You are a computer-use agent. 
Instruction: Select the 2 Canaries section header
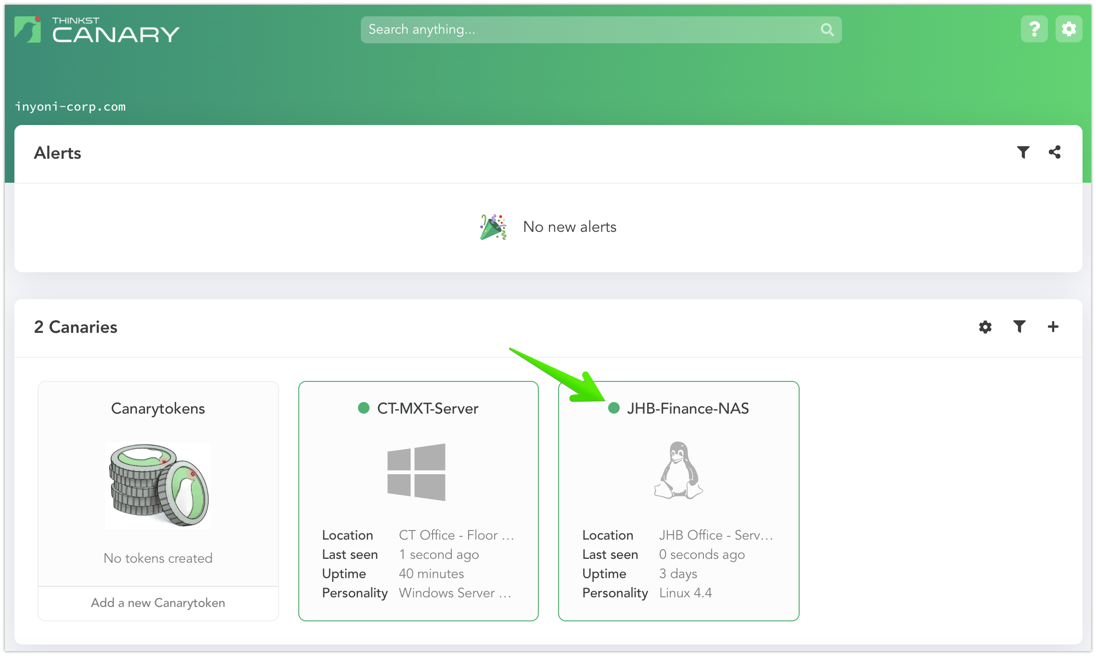tap(75, 327)
